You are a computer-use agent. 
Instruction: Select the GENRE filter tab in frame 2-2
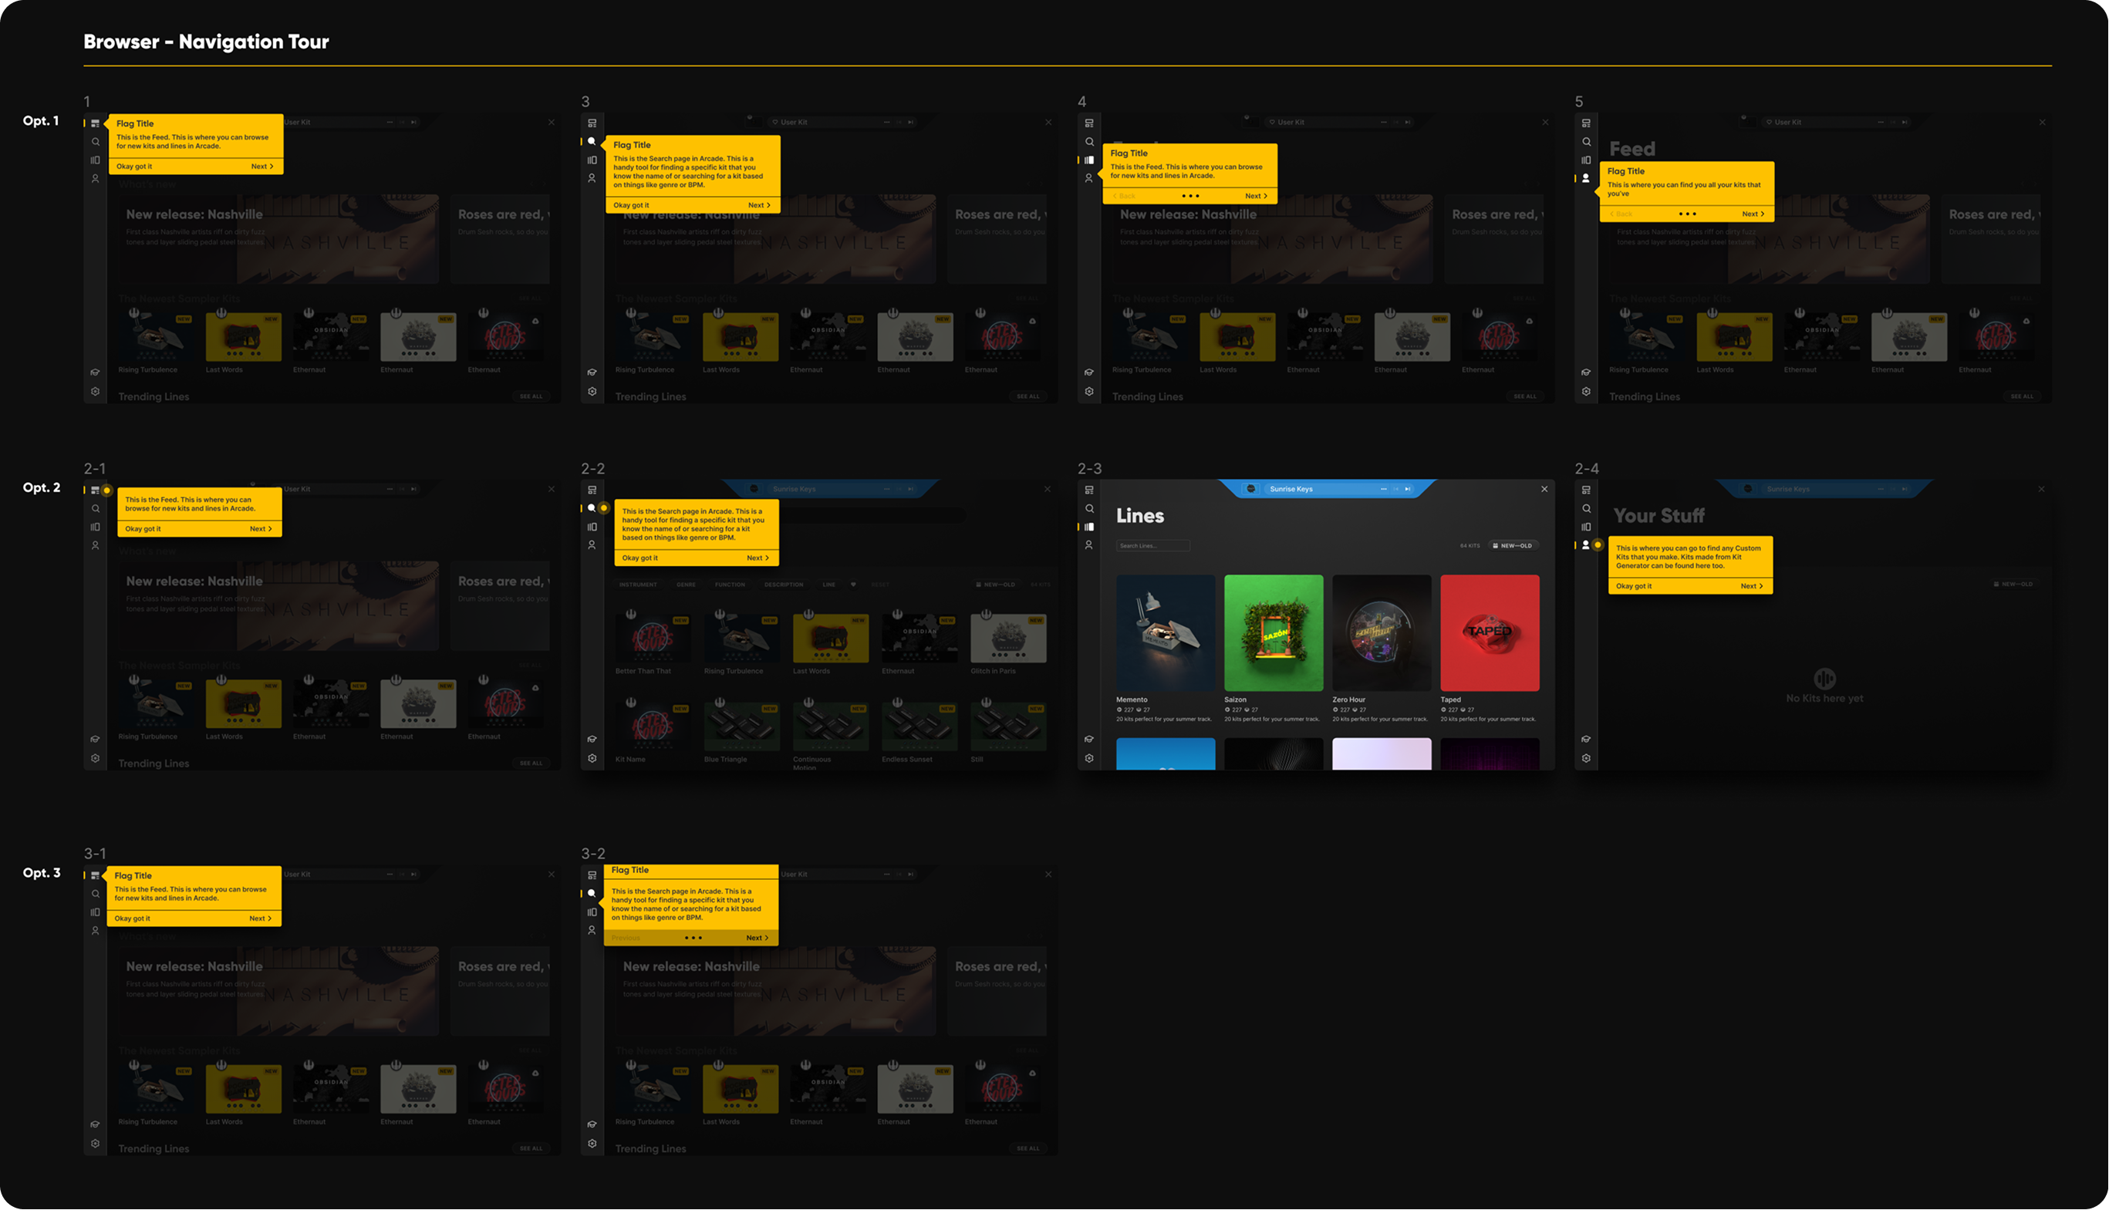click(686, 585)
